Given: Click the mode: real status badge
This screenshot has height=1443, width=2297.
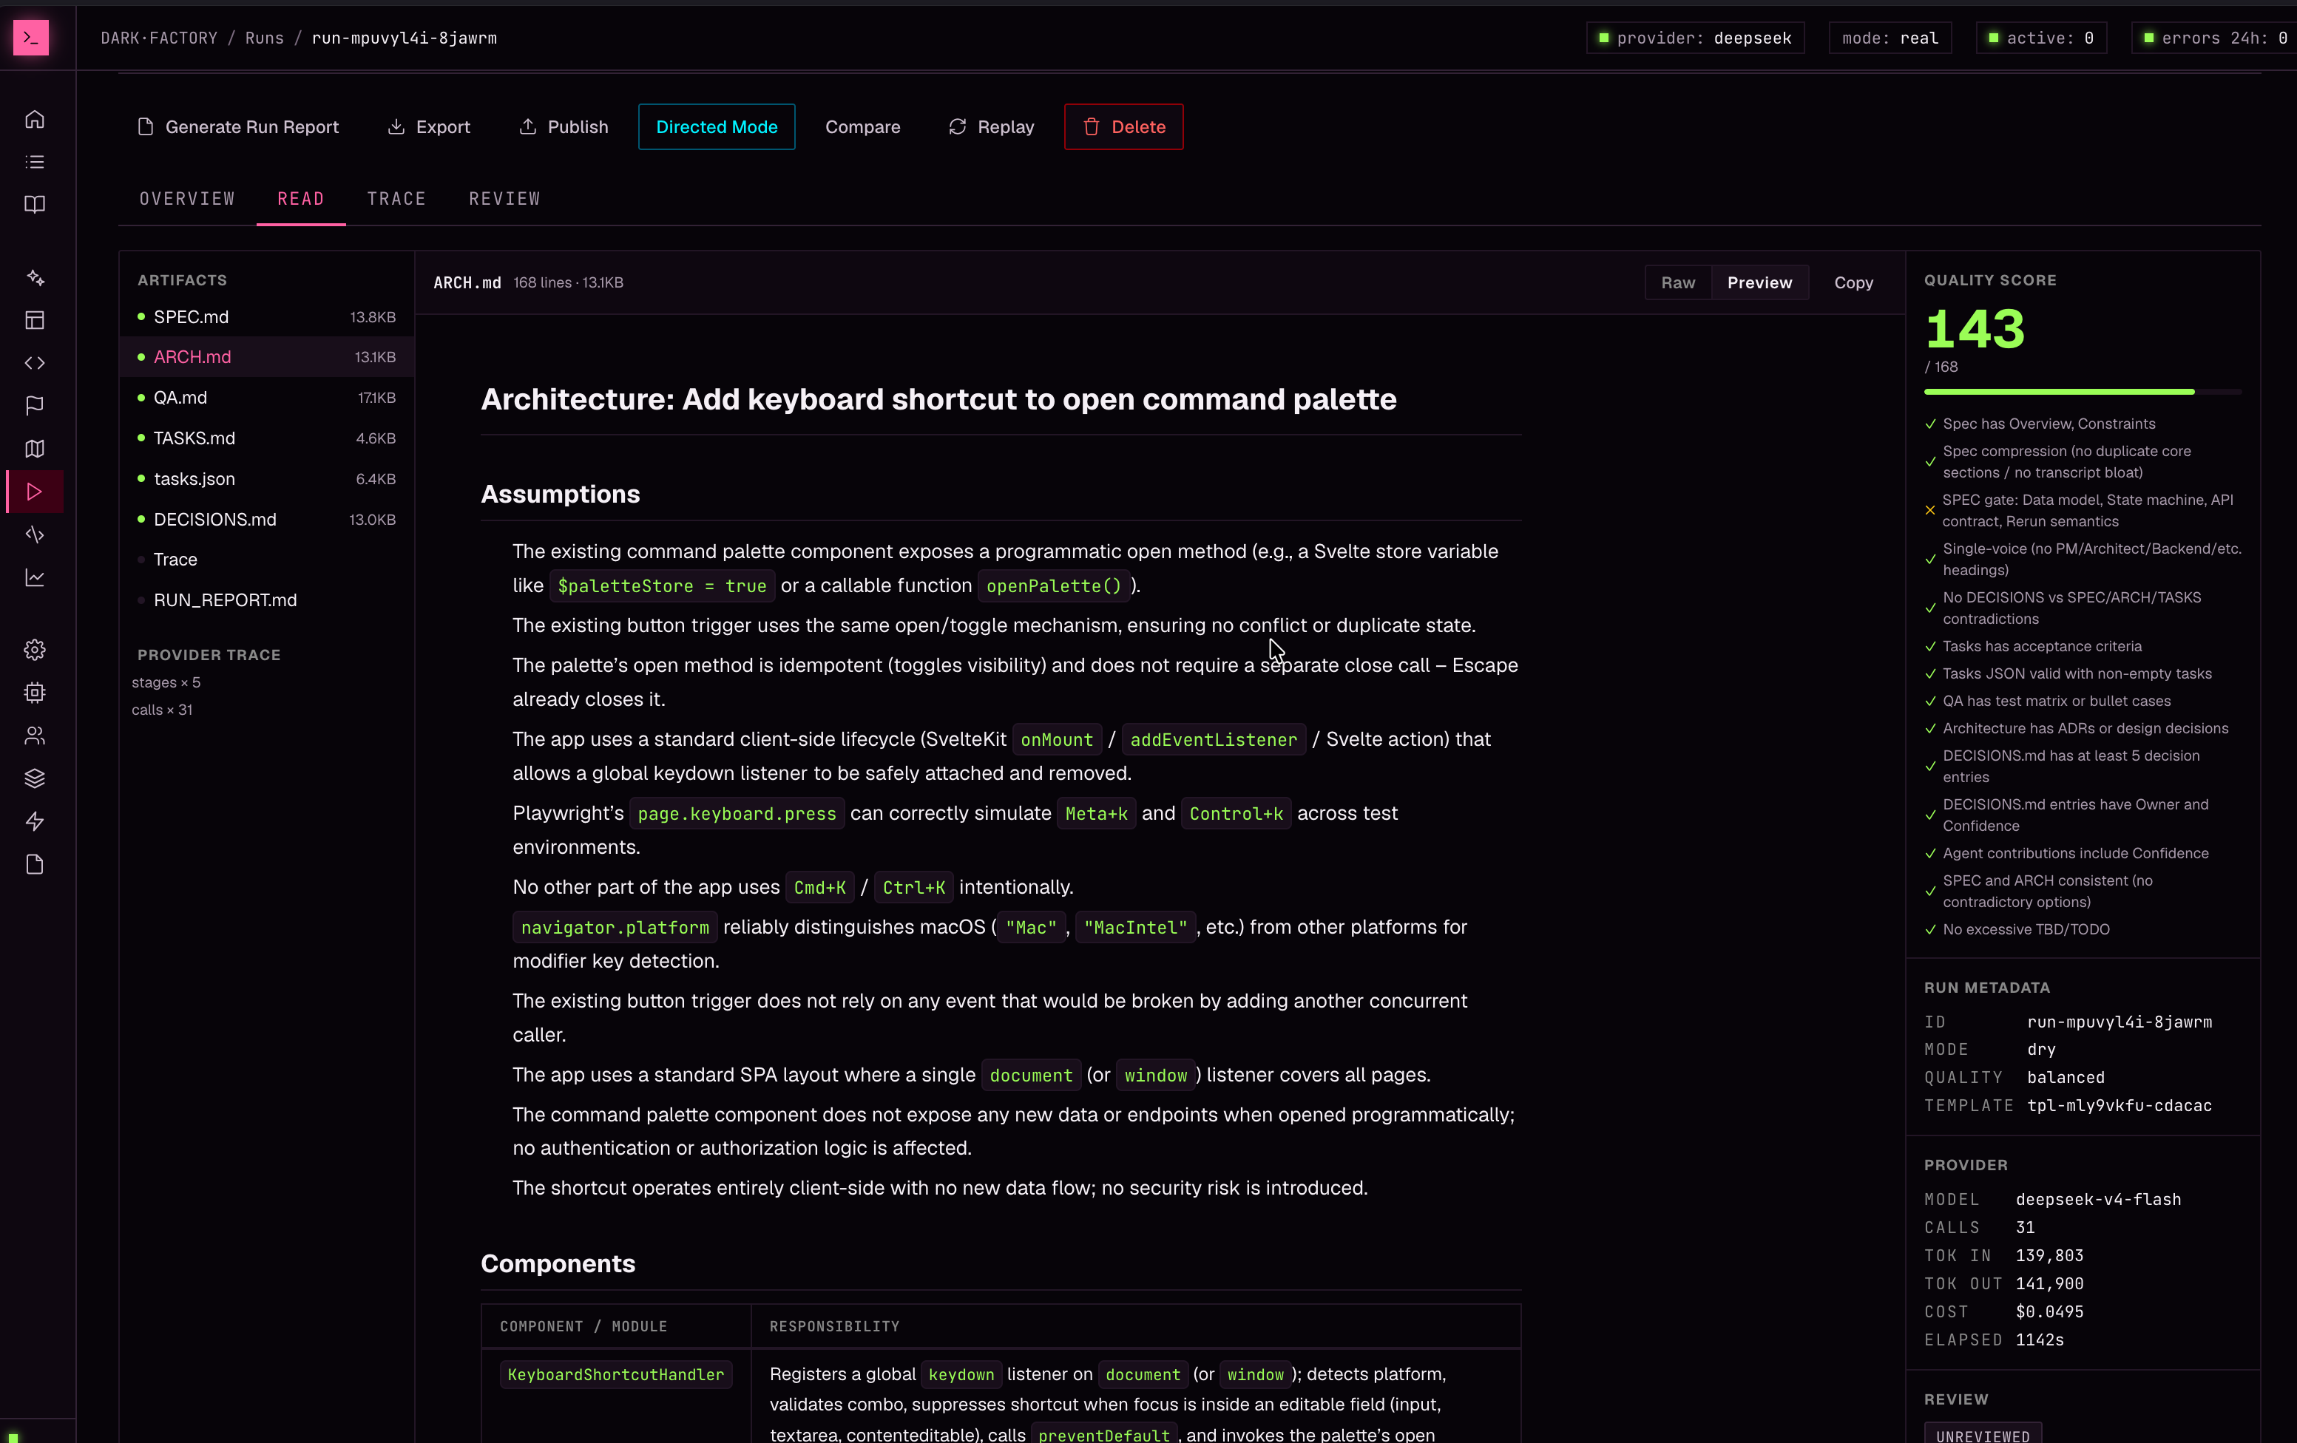Looking at the screenshot, I should [x=1890, y=38].
